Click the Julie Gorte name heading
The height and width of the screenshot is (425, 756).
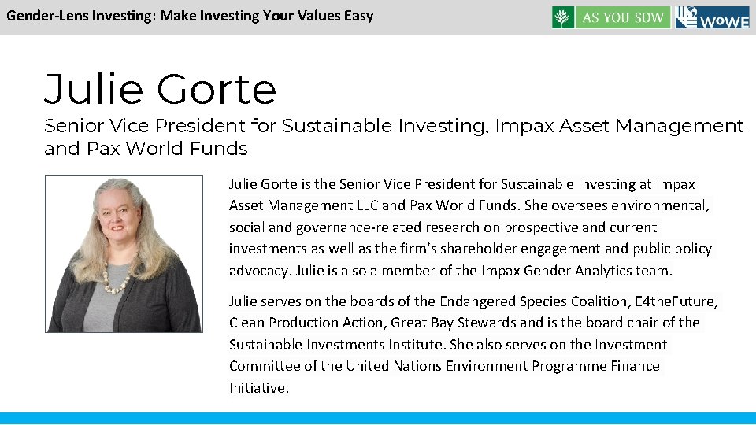(x=160, y=89)
